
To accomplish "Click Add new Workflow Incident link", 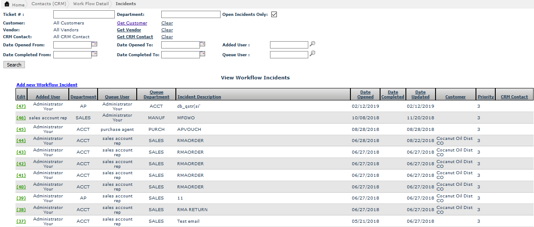I will [47, 85].
